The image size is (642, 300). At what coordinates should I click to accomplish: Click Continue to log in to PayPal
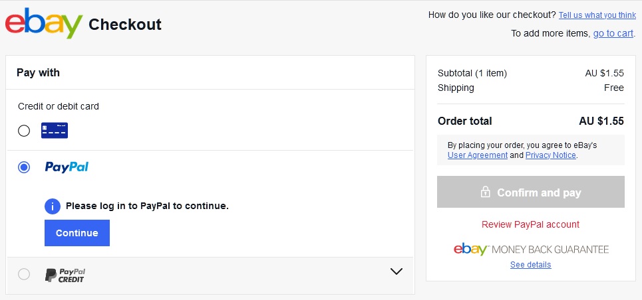[x=77, y=233]
